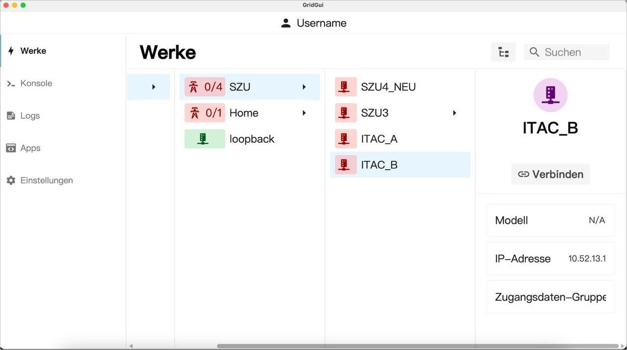Open the Konsole section

(x=36, y=83)
